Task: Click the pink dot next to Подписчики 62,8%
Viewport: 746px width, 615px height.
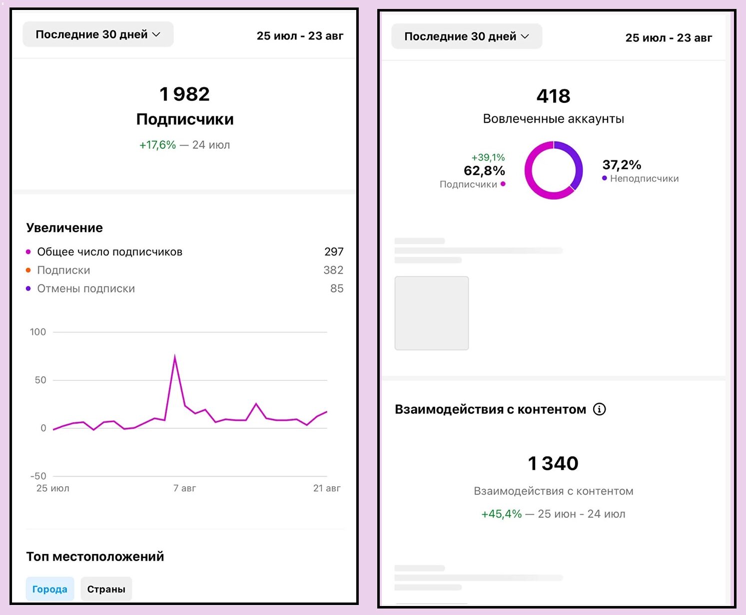Action: pyautogui.click(x=503, y=184)
